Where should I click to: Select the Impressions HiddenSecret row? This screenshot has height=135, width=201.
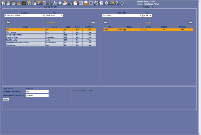51,43
